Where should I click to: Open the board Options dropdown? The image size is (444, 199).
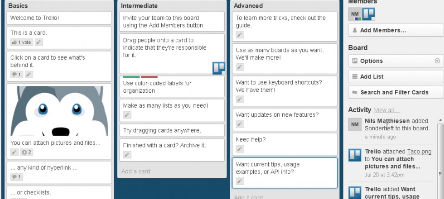pos(396,61)
